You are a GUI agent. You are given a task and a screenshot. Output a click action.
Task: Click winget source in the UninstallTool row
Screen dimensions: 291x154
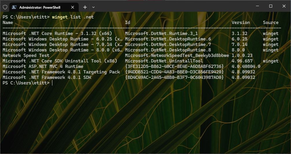271,61
